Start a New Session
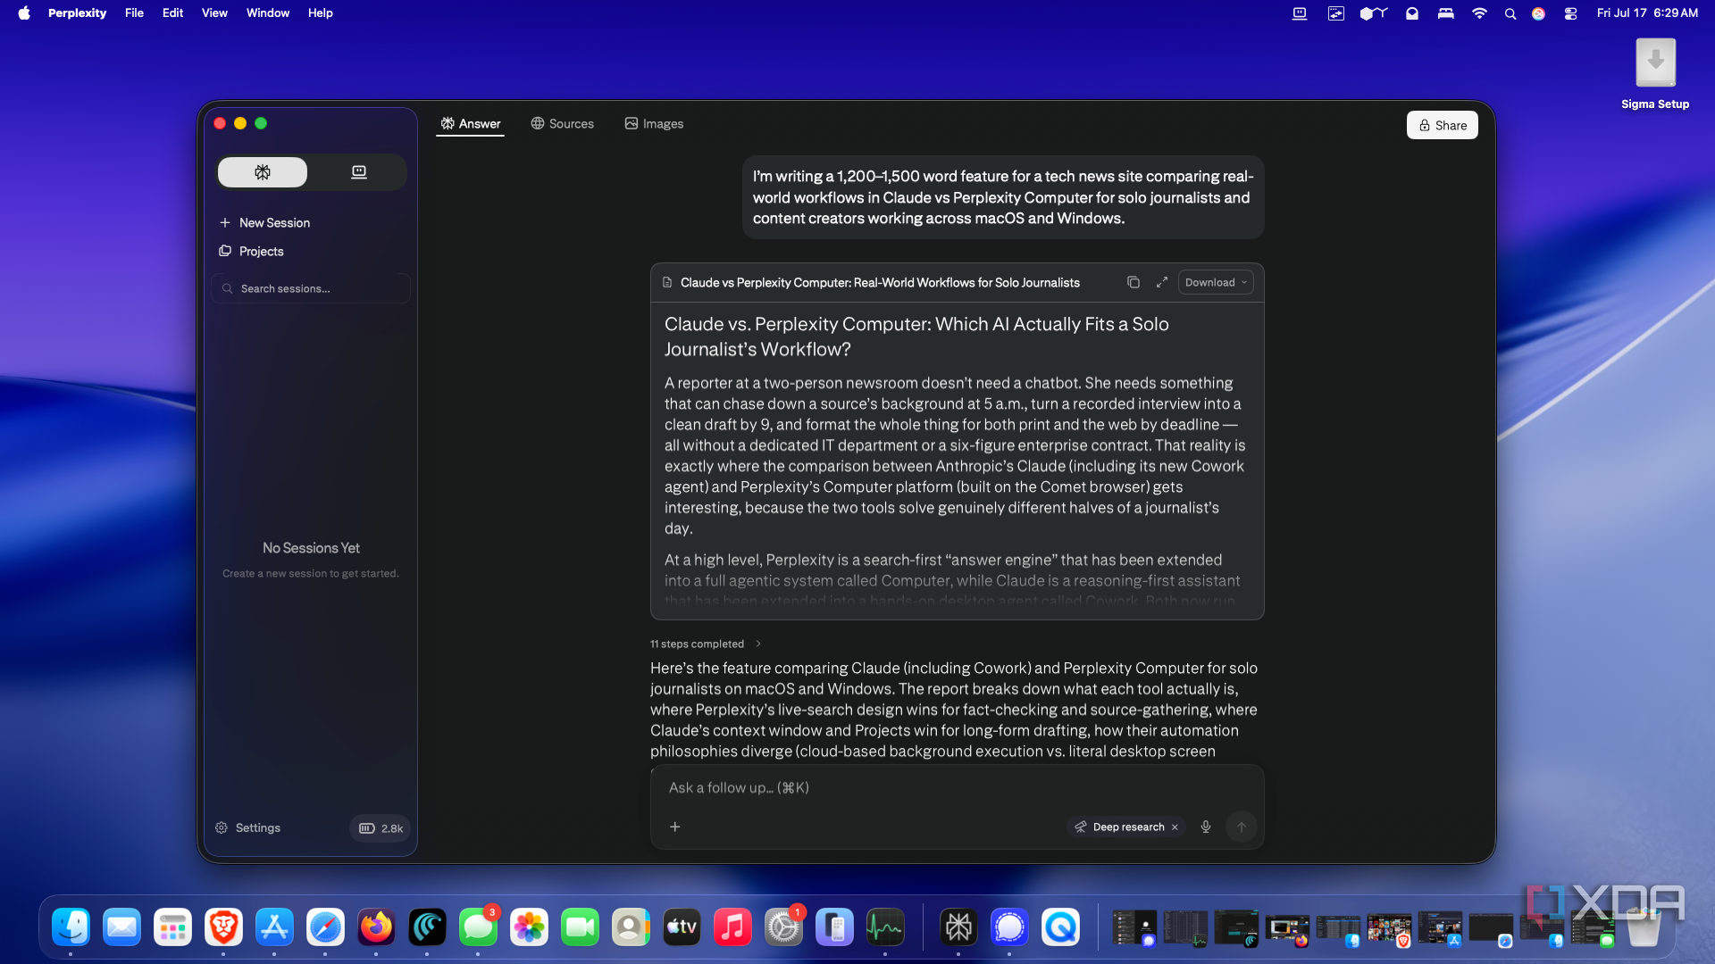Image resolution: width=1715 pixels, height=964 pixels. tap(265, 222)
